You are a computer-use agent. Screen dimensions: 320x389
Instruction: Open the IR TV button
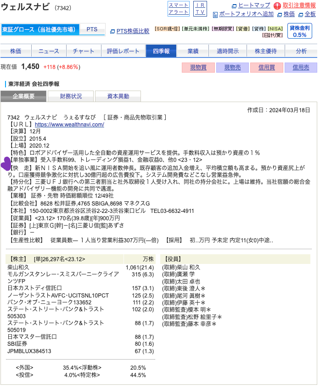(x=200, y=9)
